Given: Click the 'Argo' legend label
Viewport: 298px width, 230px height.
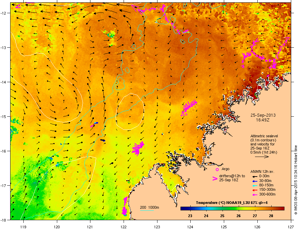Looking at the screenshot, I should click(x=226, y=169).
